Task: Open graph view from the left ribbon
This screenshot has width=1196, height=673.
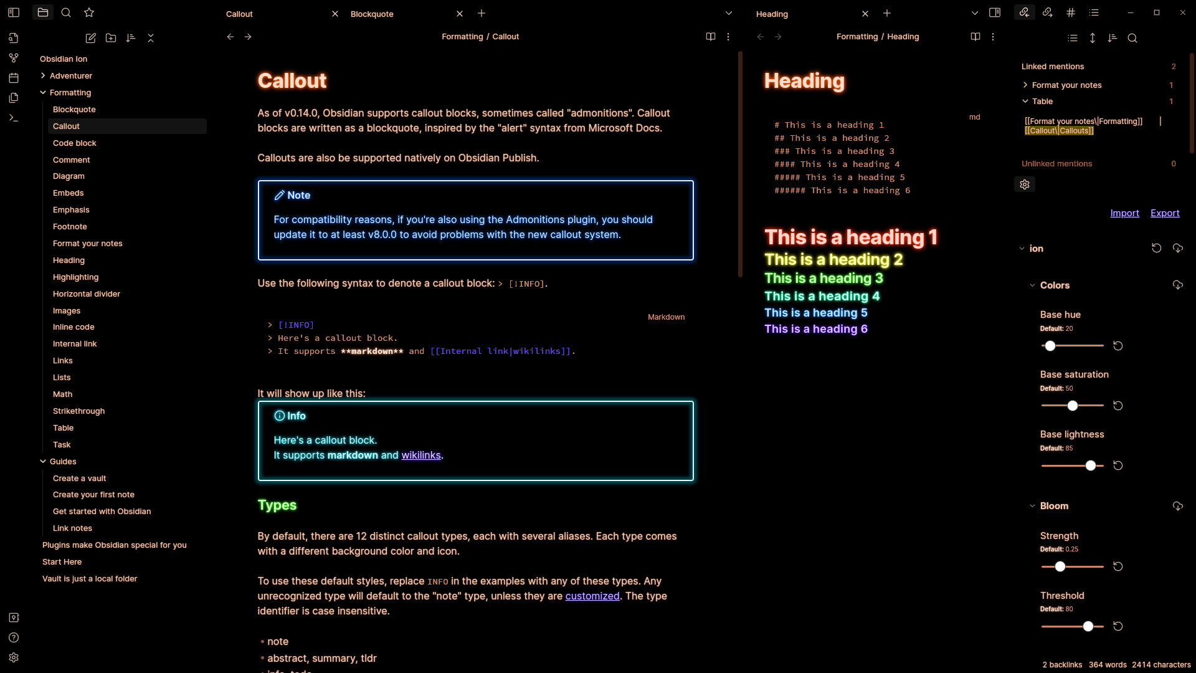Action: [14, 58]
